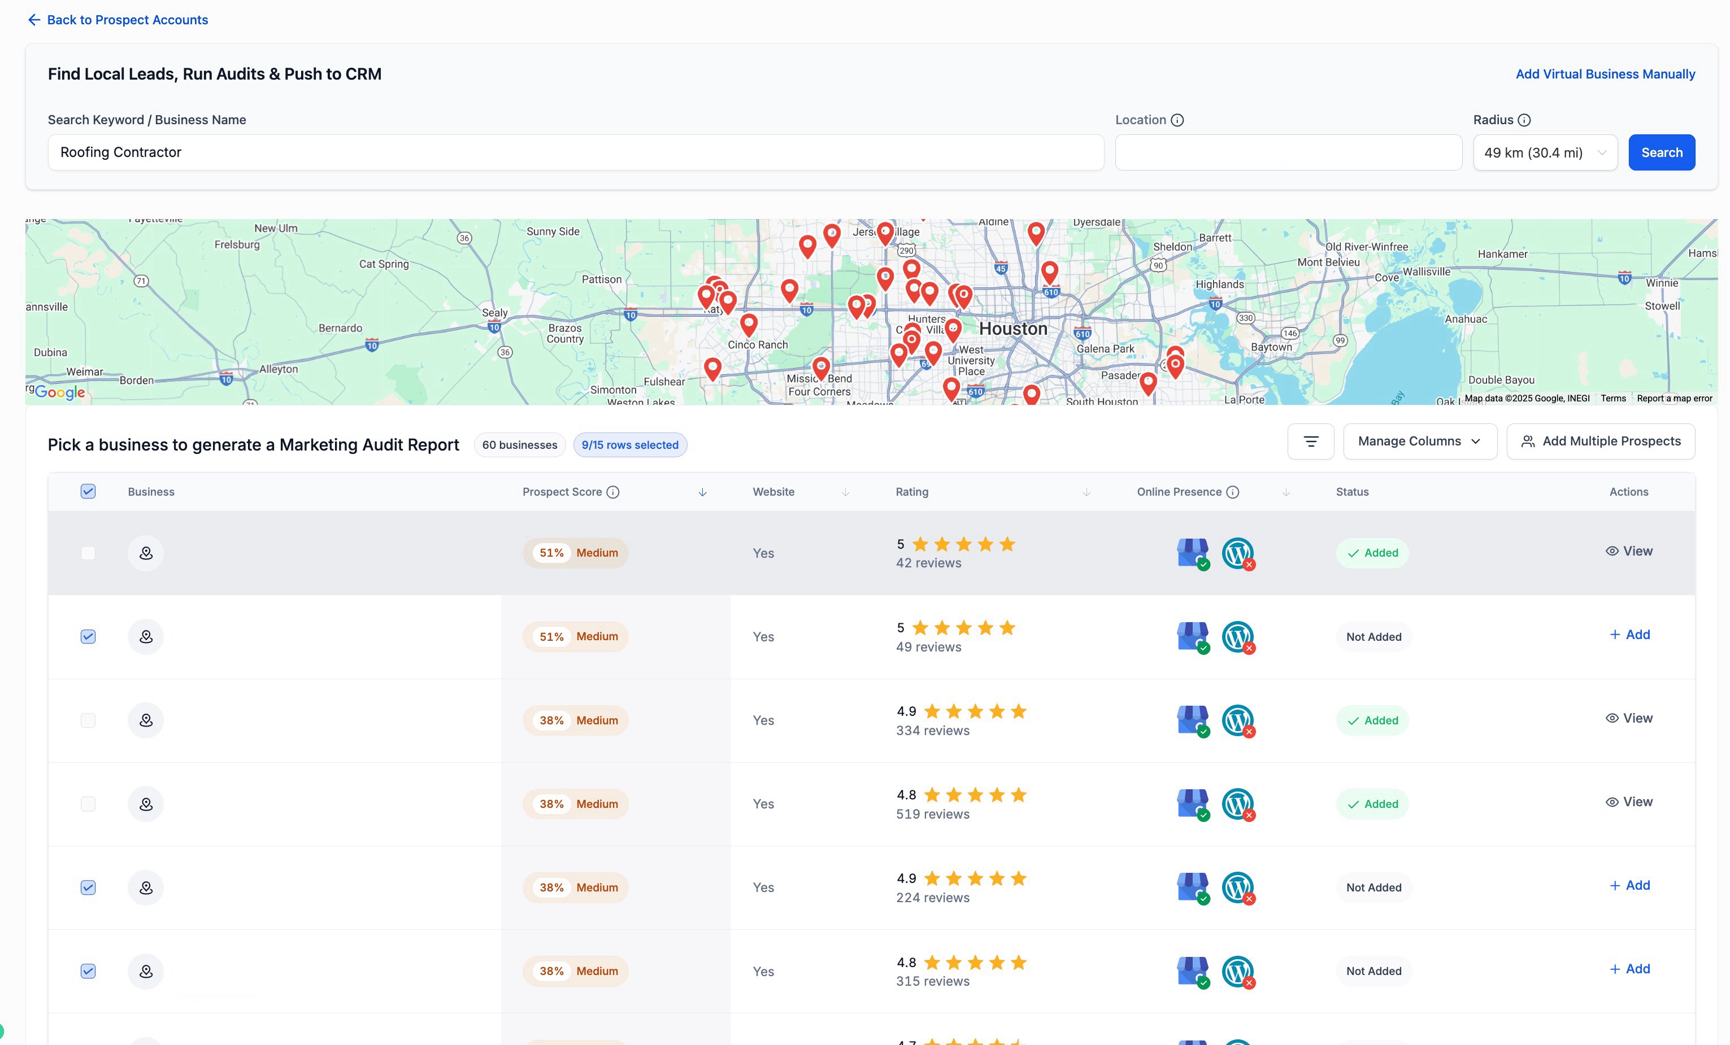Sort by the Prospect Score arrow
Image resolution: width=1730 pixels, height=1045 pixels.
(702, 492)
